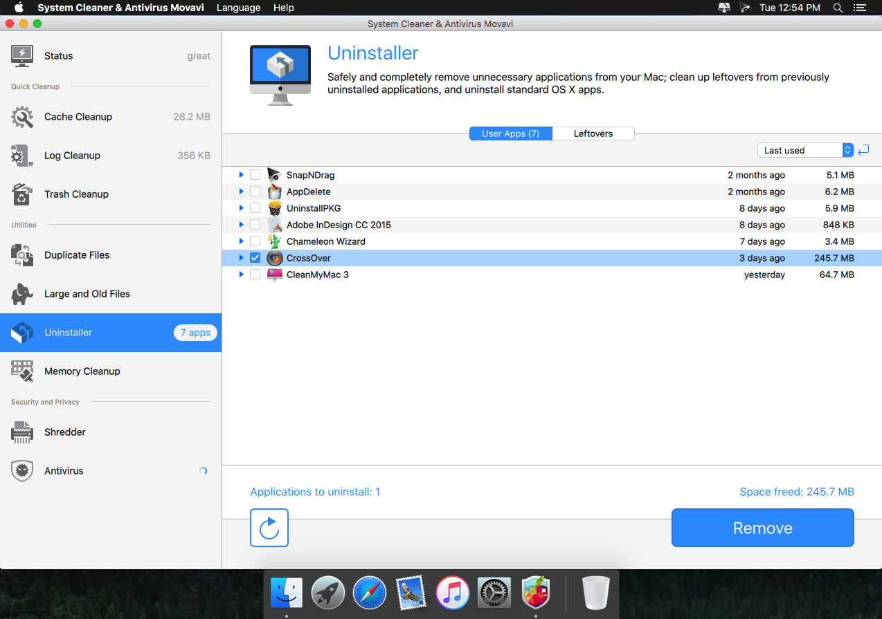Click the Antivirus shield icon

pyautogui.click(x=22, y=471)
